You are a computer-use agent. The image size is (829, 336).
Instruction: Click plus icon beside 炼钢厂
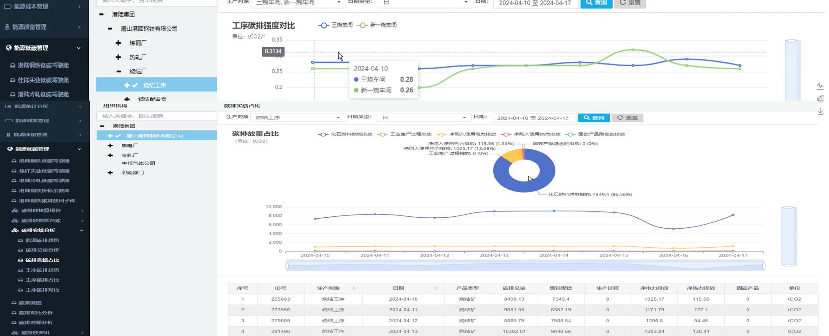[118, 43]
